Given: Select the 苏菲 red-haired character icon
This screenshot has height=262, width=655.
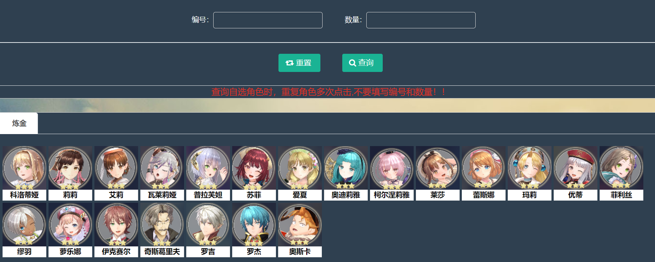Looking at the screenshot, I should click(x=254, y=173).
